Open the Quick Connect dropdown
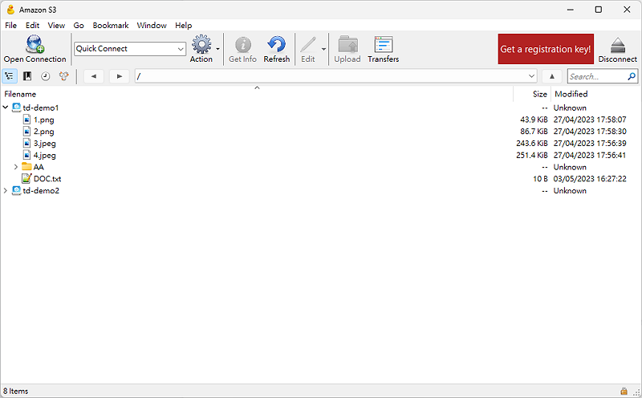 coord(181,49)
